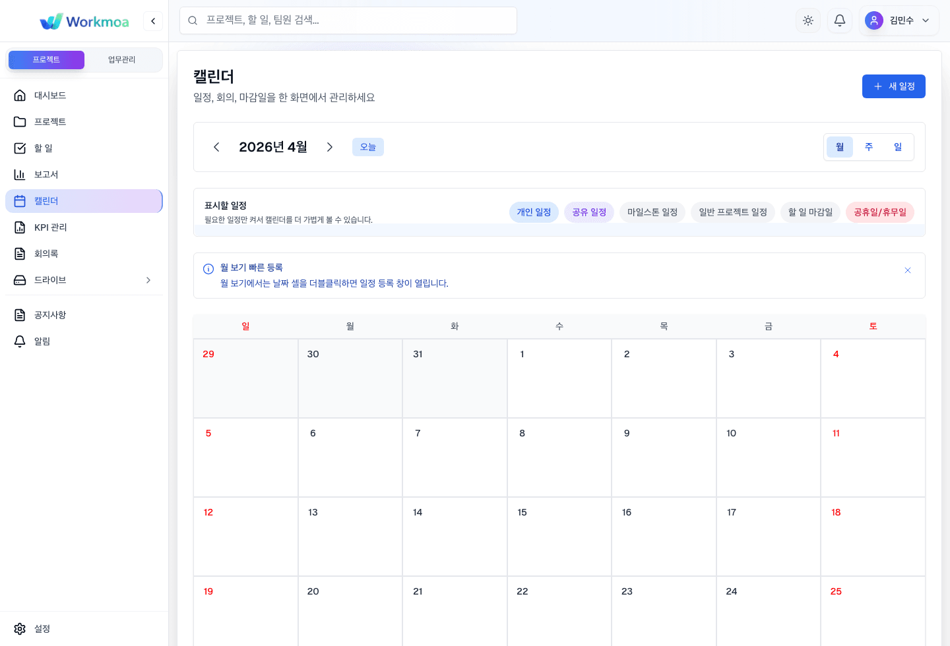950x646 pixels.
Task: Toggle 할 일 마감일 filter chip
Action: [810, 212]
